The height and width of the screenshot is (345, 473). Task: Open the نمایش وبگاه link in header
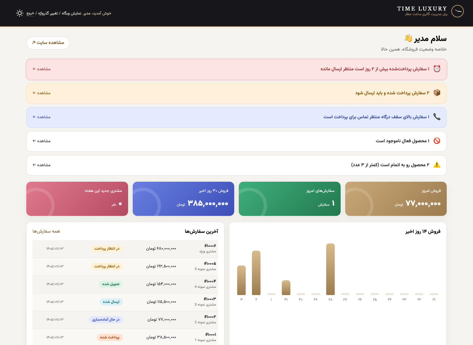click(72, 13)
